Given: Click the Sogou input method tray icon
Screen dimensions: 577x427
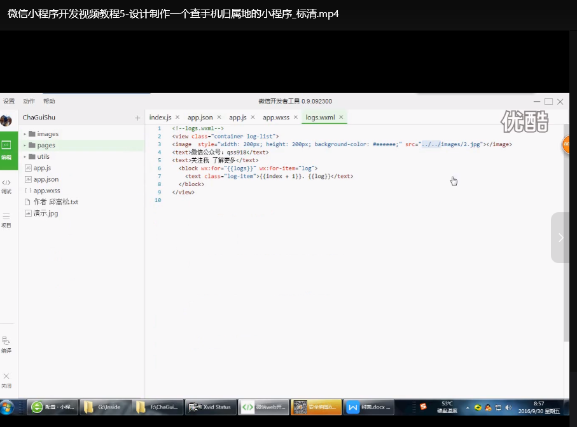Looking at the screenshot, I should (x=423, y=406).
